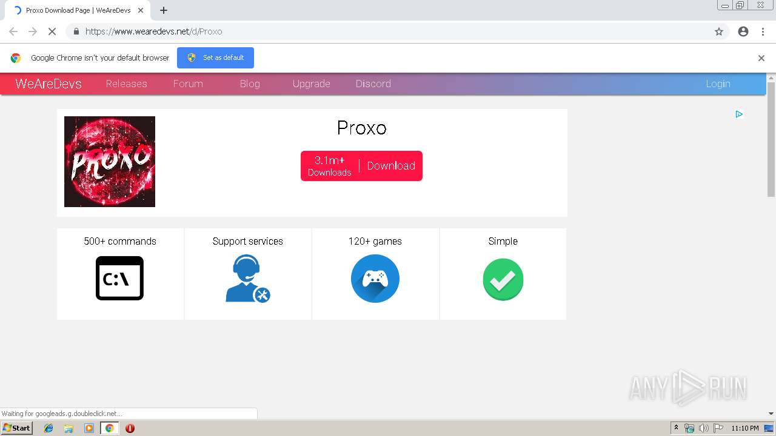776x436 pixels.
Task: Click the Proxo title heading
Action: point(362,128)
